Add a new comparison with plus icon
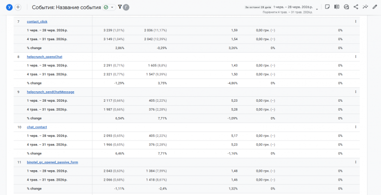 (x=18, y=7)
